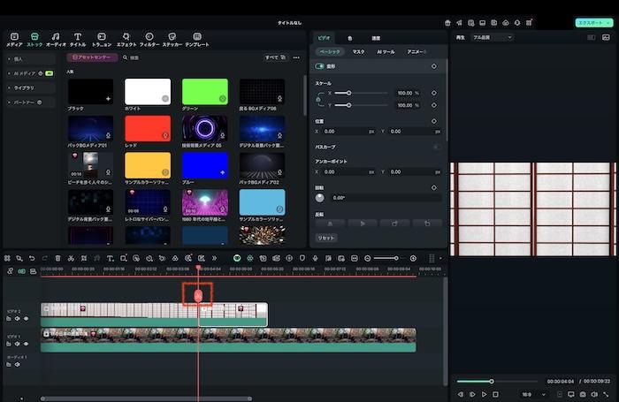Viewport: 619px width, 402px height.
Task: Enable the パスカーブ toggle
Action: click(x=437, y=147)
